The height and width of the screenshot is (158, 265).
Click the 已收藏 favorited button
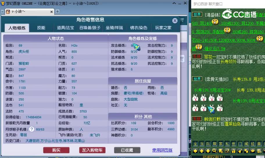(x=127, y=150)
